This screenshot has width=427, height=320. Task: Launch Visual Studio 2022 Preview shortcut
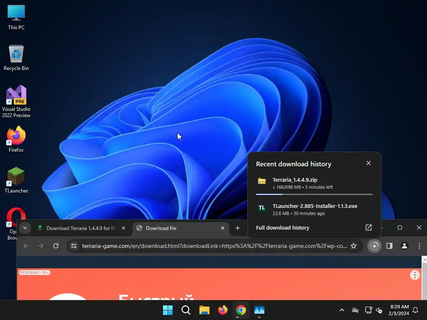tap(16, 102)
